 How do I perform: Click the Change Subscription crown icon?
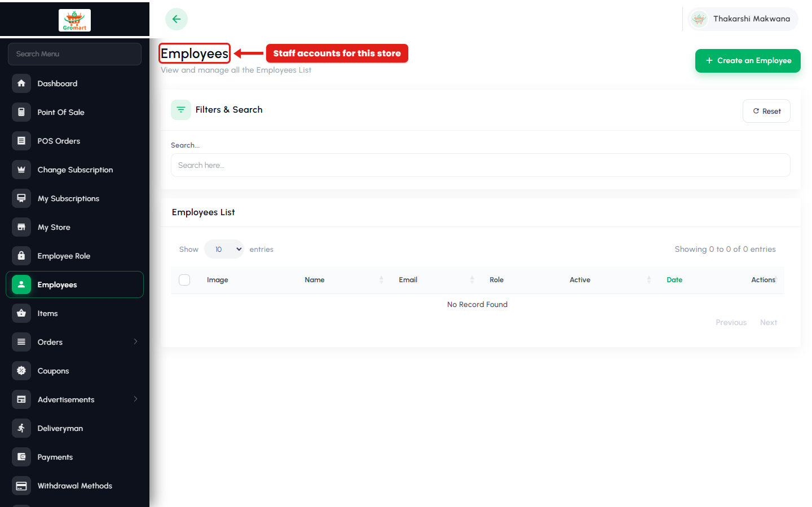pos(21,170)
